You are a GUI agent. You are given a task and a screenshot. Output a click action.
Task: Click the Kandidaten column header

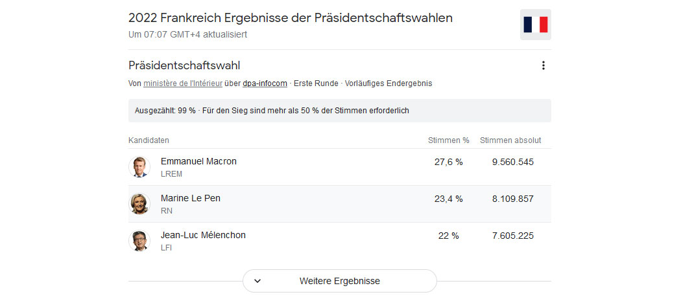149,140
